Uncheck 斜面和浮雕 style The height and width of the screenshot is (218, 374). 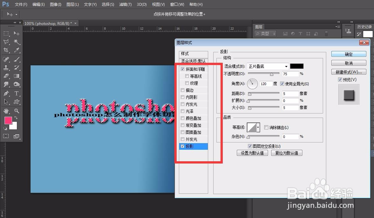(183, 69)
